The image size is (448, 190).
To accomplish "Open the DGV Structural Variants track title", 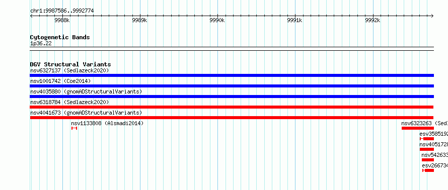I will click(70, 64).
